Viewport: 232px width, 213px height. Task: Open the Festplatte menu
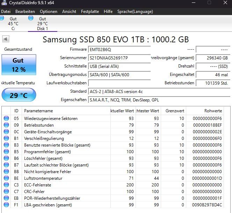click(x=90, y=12)
